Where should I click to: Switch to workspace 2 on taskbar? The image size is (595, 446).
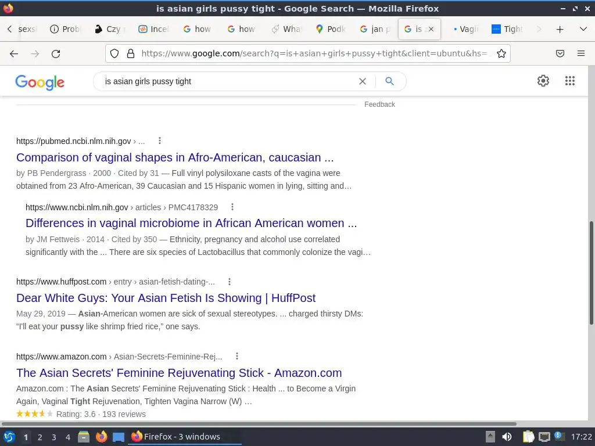(x=40, y=437)
